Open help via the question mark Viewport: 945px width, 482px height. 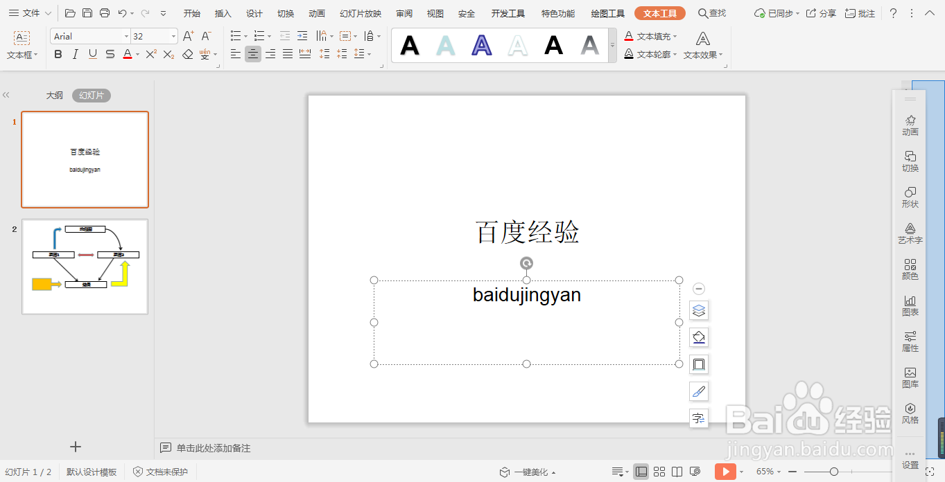pyautogui.click(x=893, y=13)
